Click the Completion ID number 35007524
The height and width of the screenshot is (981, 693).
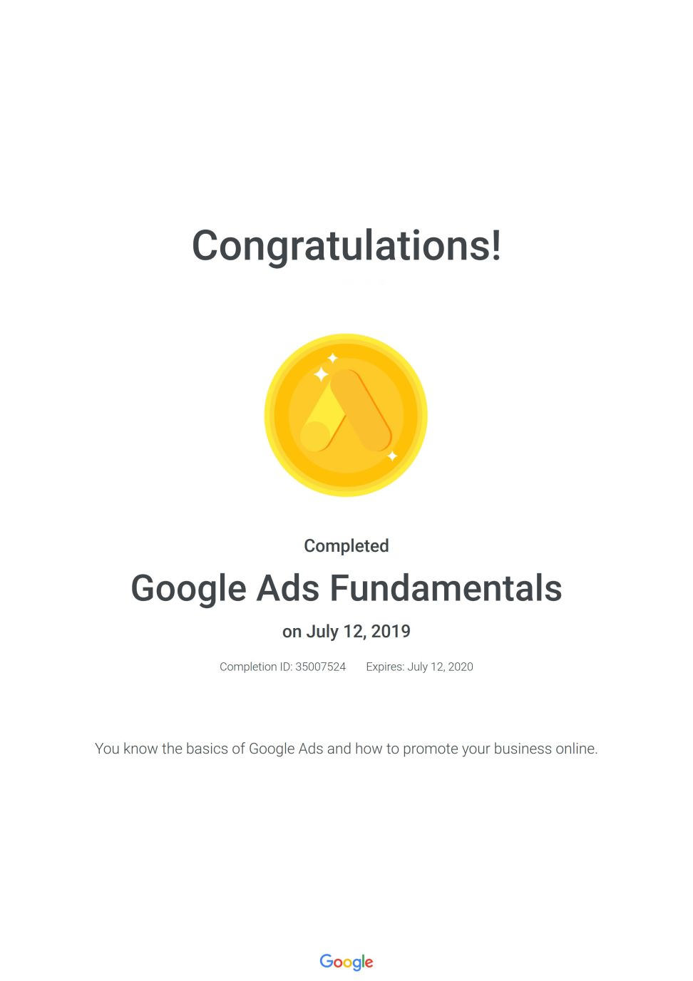[320, 667]
